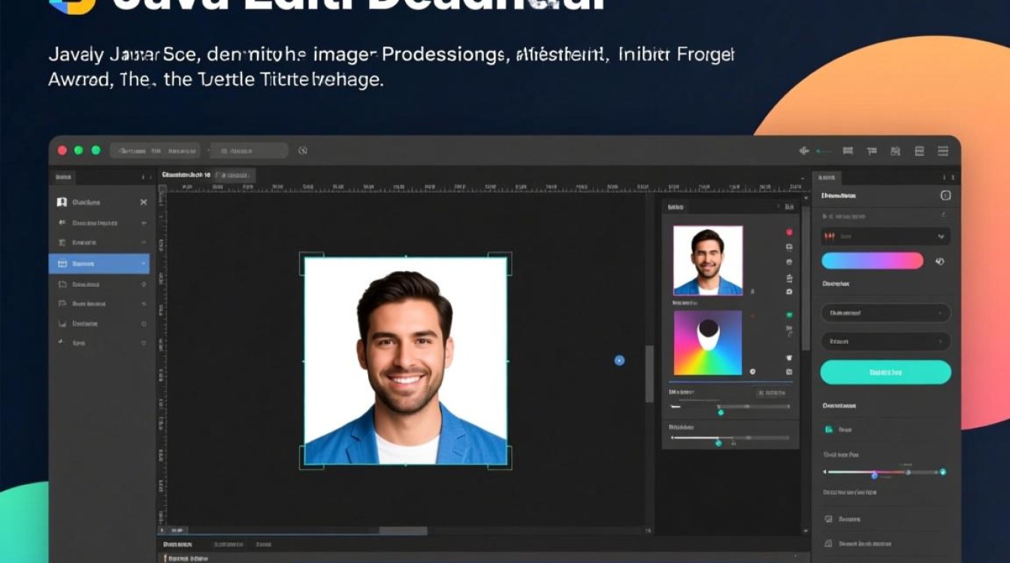This screenshot has width=1010, height=563.
Task: Click the X icon in left sidebar header
Action: click(x=144, y=203)
